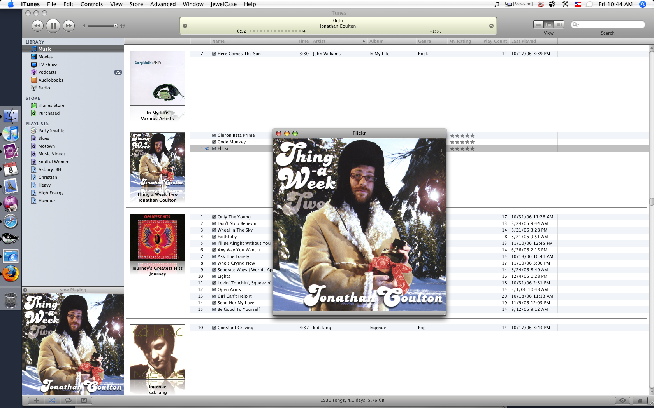Set Flickr rating stars
This screenshot has height=408, width=654.
[x=462, y=149]
